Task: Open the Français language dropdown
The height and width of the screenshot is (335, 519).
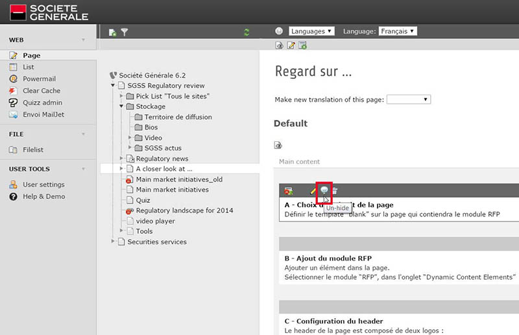Action: 398,31
